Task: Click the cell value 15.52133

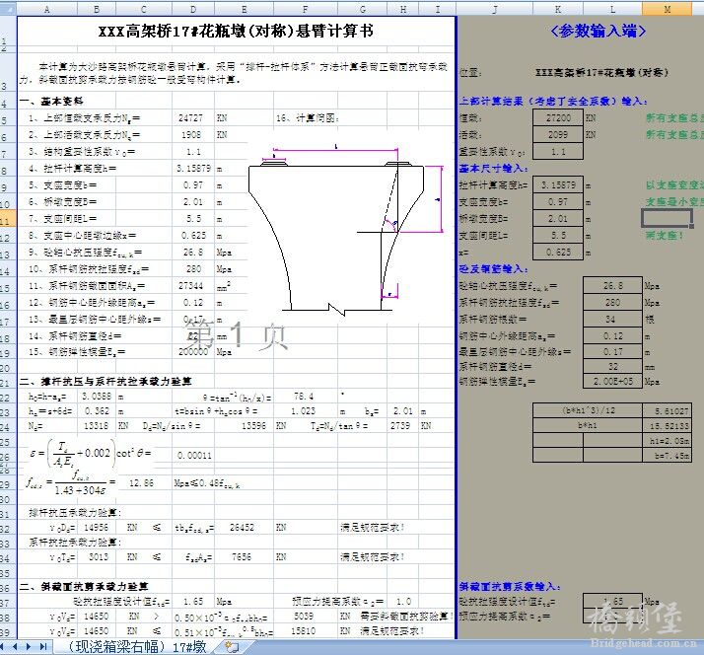Action: [x=668, y=425]
